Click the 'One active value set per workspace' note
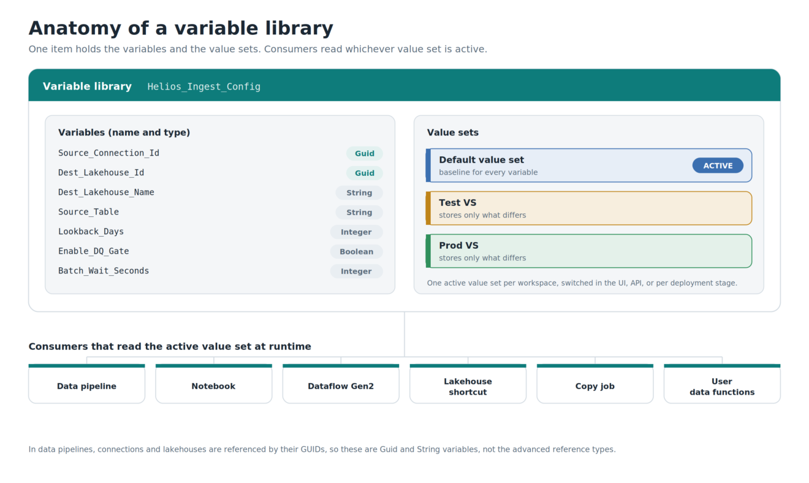Screen dimensions: 809x483 [582, 283]
